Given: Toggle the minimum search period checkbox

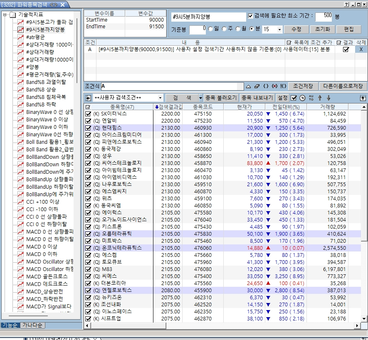Looking at the screenshot, I should [250, 16].
